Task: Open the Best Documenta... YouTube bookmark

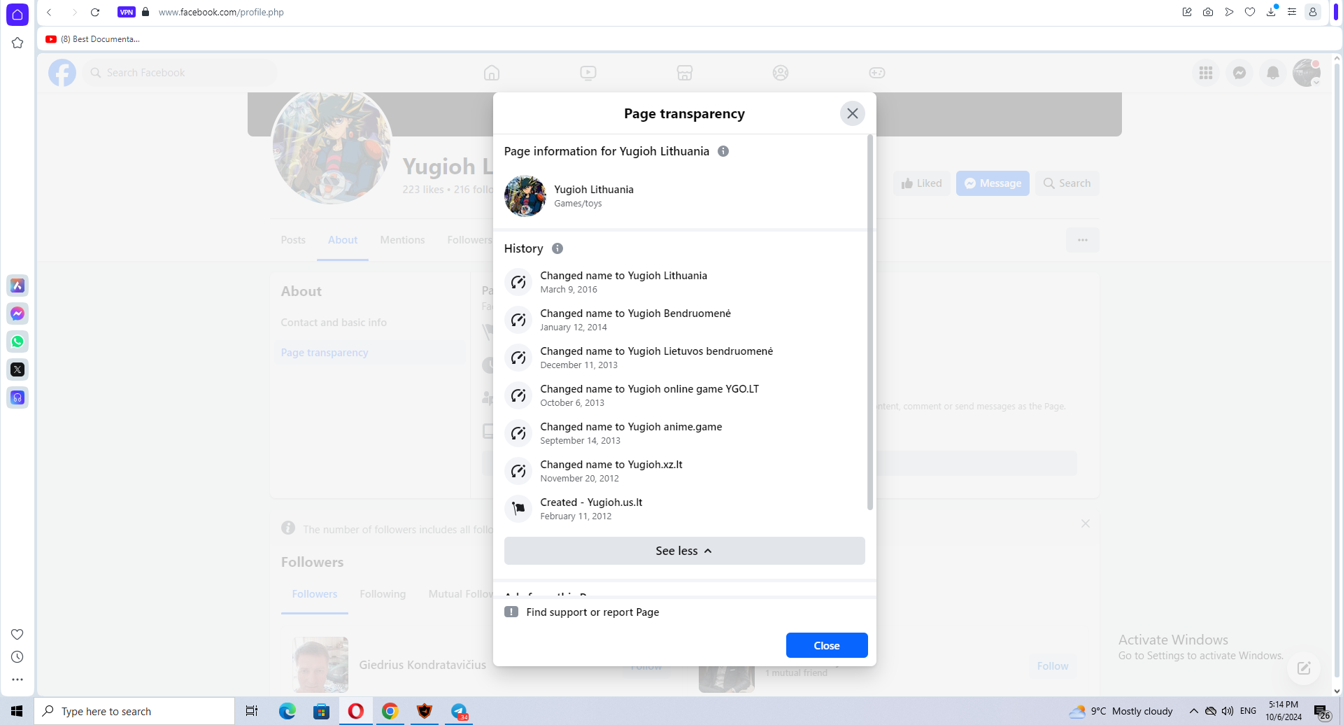Action: [93, 39]
